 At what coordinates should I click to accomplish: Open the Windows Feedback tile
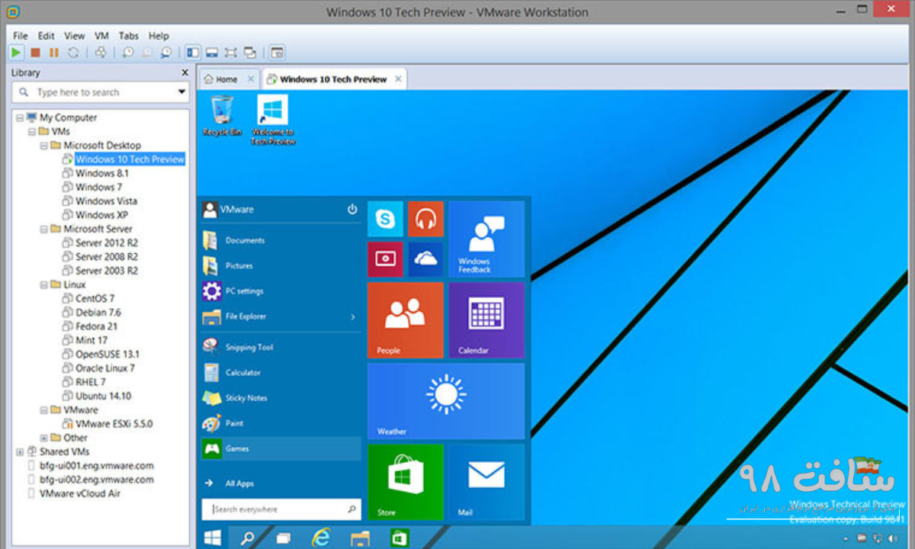tap(486, 239)
